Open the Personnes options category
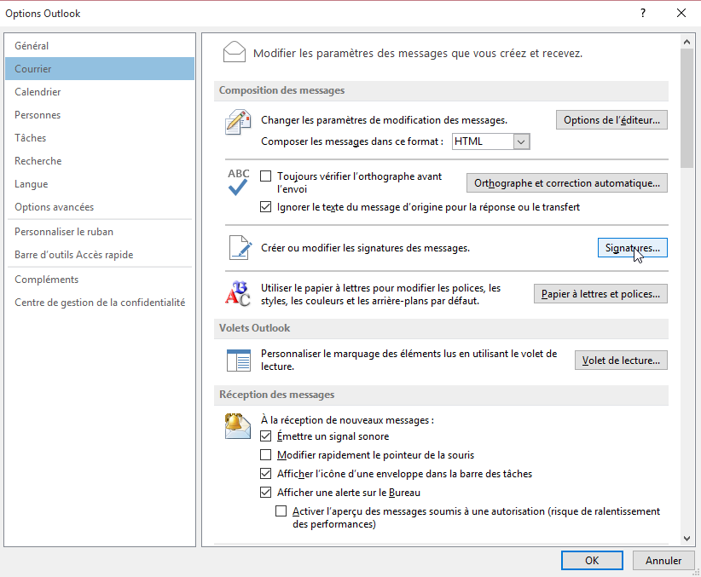 point(100,115)
